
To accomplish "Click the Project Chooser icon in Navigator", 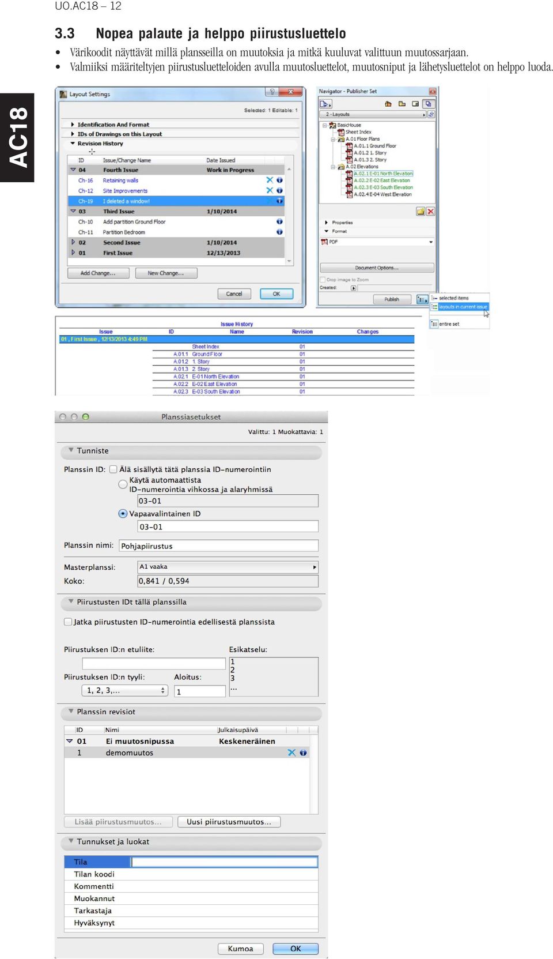I will coord(326,104).
